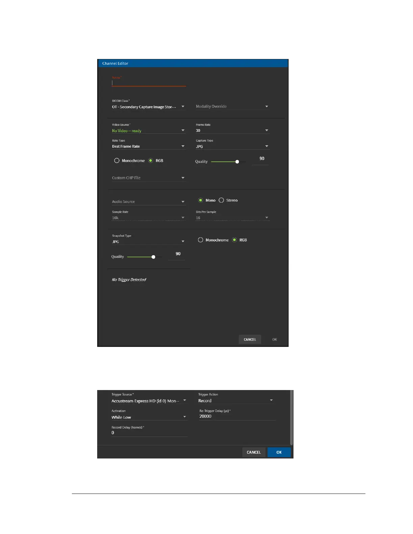Expand the Video Source dropdown
The height and width of the screenshot is (534, 413).
(149, 131)
